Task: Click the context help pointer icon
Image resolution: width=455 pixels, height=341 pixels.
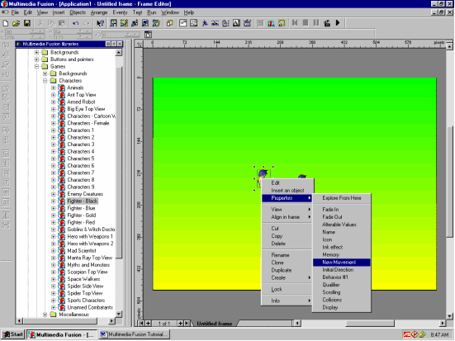Action: point(100,23)
